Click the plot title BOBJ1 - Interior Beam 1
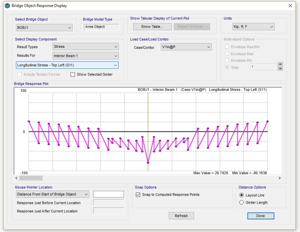 157,90
